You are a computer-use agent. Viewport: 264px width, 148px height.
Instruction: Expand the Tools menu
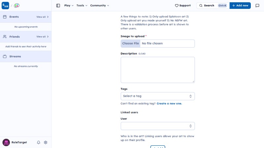[82, 6]
